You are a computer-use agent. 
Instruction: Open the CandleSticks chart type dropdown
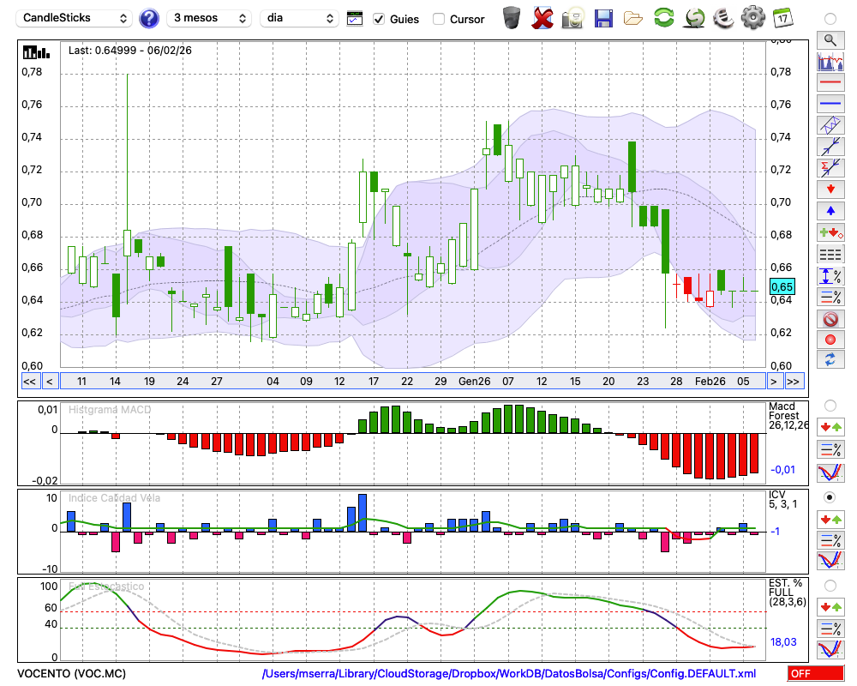coord(75,18)
